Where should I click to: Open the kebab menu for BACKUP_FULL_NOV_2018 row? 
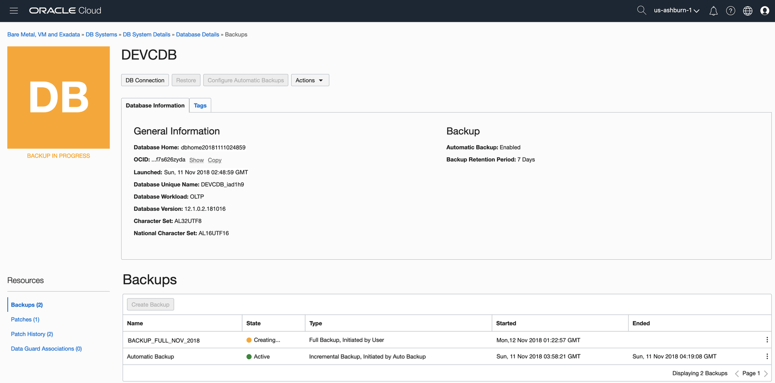point(767,340)
